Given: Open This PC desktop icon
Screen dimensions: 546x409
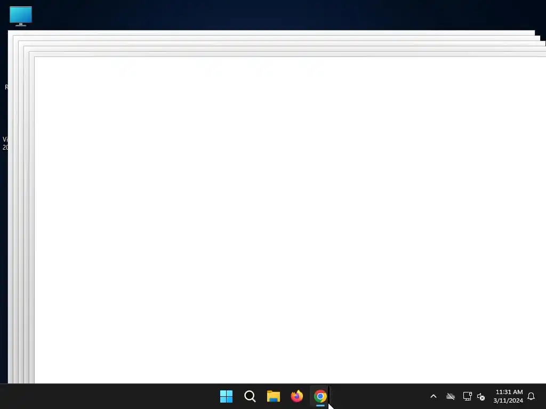Looking at the screenshot, I should pos(21,16).
